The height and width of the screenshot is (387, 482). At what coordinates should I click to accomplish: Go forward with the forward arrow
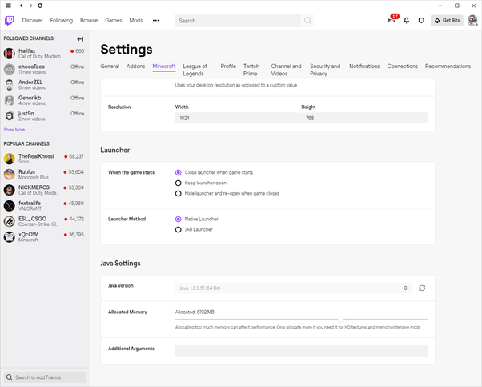tap(30, 6)
